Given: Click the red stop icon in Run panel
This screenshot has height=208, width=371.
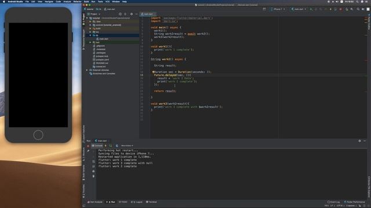Looking at the screenshot, I should 88,146.
